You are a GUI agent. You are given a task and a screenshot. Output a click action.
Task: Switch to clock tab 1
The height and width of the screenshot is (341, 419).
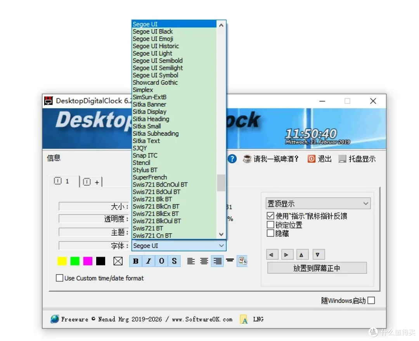(x=64, y=181)
